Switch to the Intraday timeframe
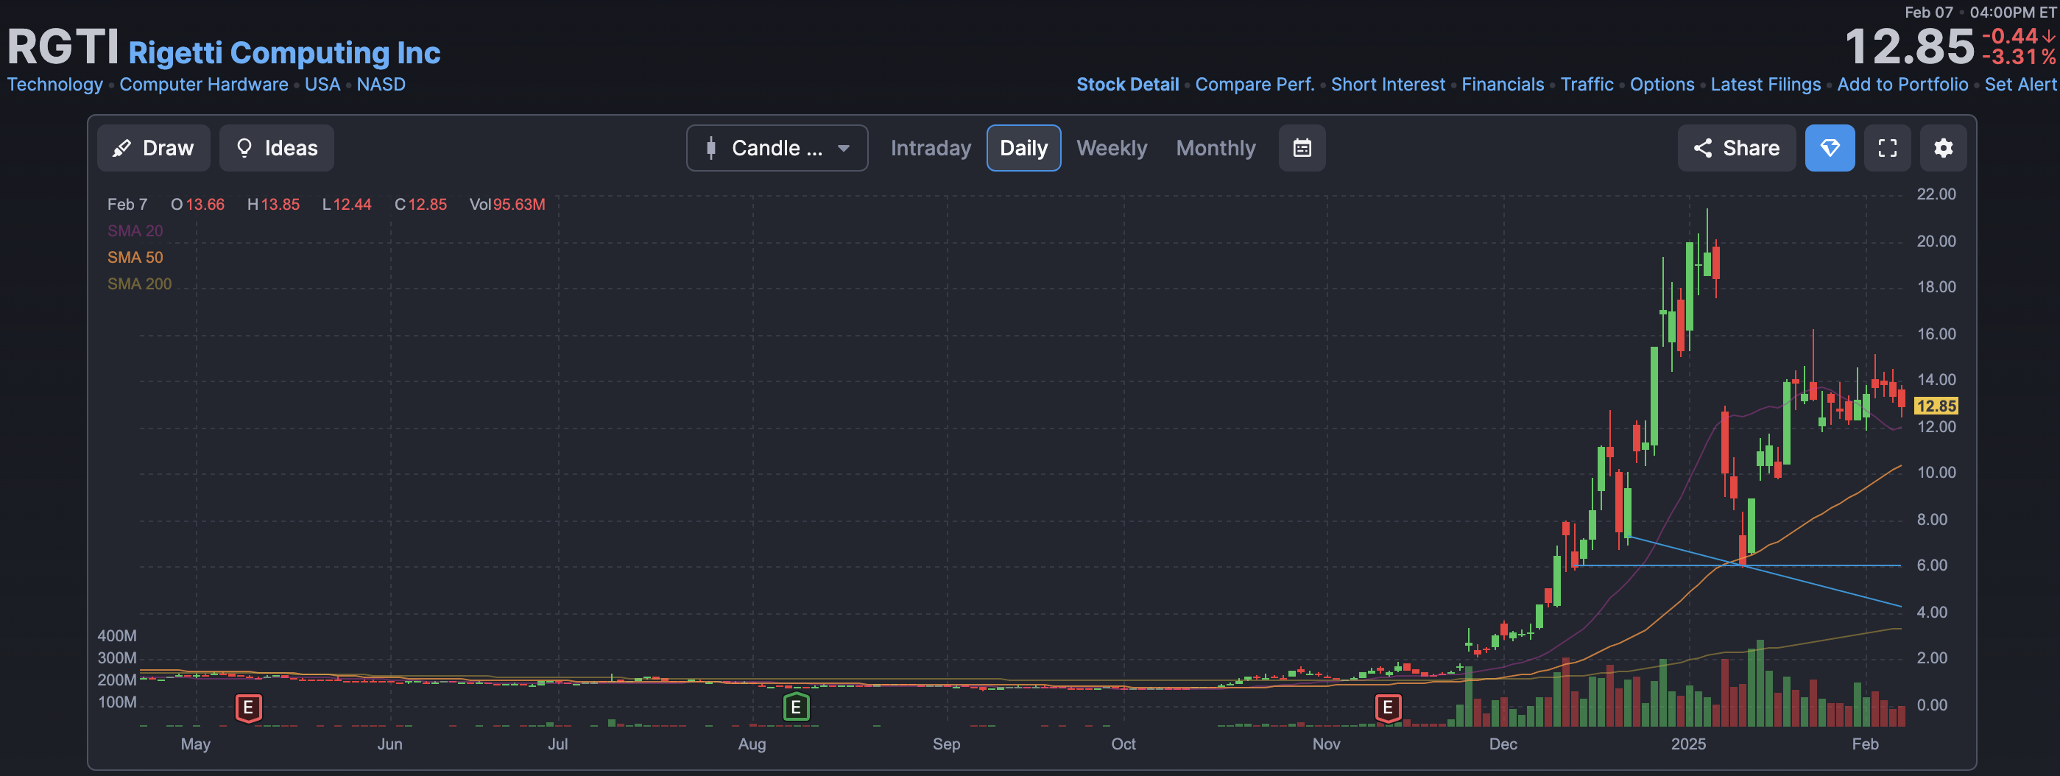The image size is (2060, 776). [x=930, y=148]
